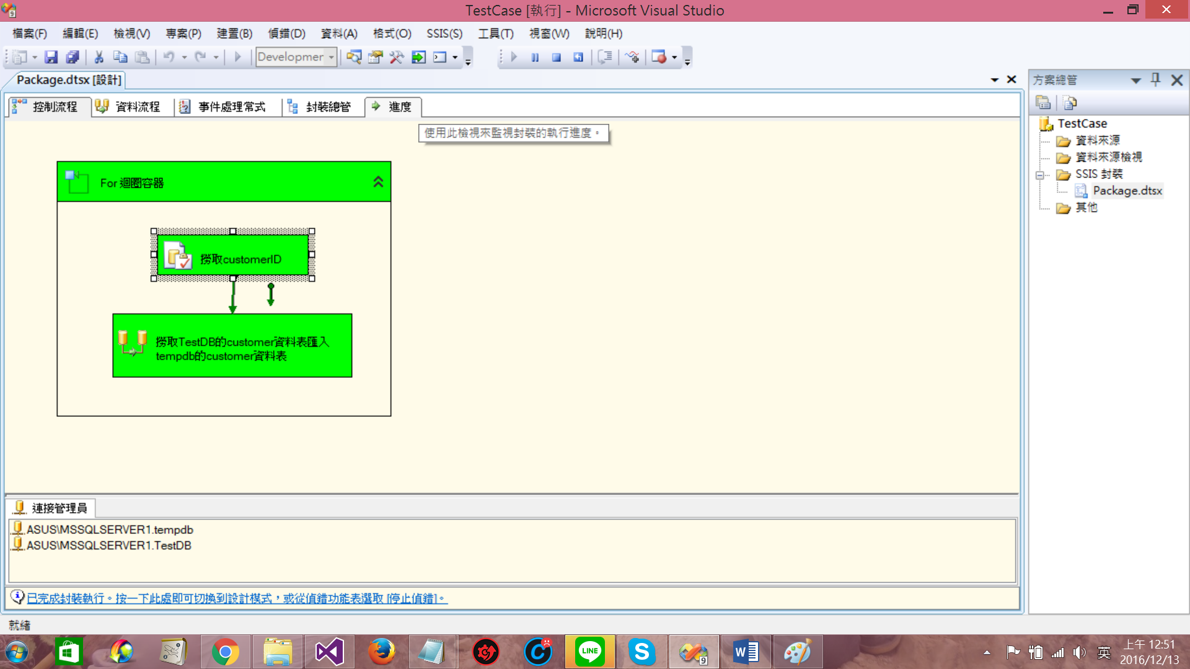This screenshot has height=669, width=1190.
Task: Open the Properties Window toolbar icon
Action: [x=376, y=57]
